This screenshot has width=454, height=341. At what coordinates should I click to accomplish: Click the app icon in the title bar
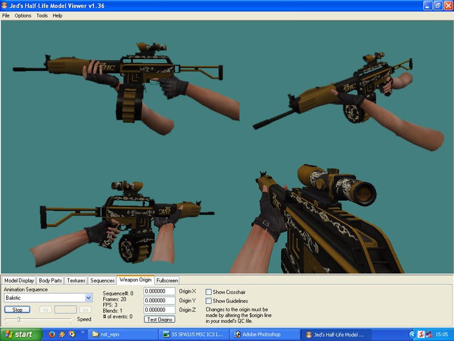click(x=5, y=6)
